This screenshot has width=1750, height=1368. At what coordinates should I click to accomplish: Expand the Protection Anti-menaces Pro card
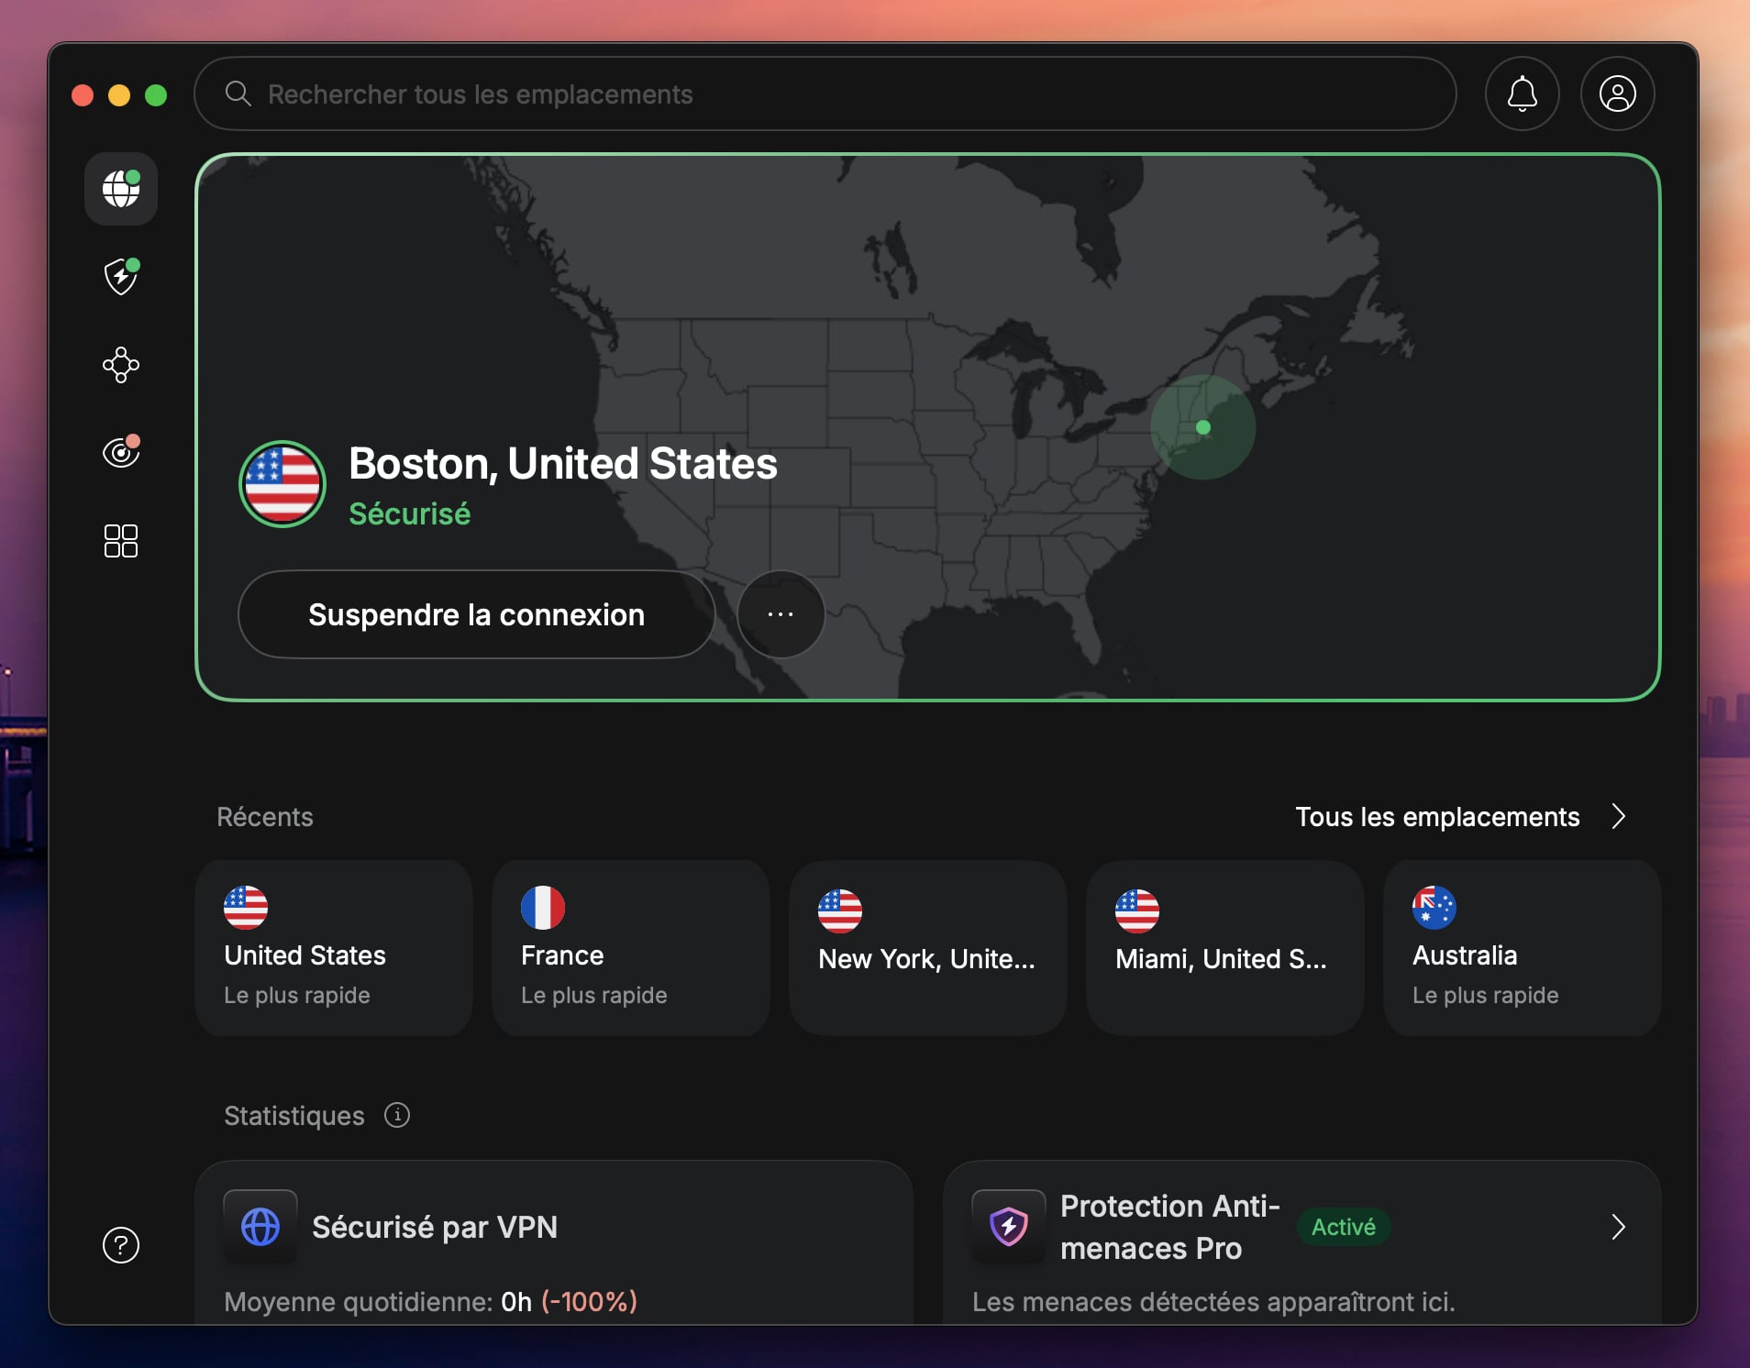tap(1618, 1227)
